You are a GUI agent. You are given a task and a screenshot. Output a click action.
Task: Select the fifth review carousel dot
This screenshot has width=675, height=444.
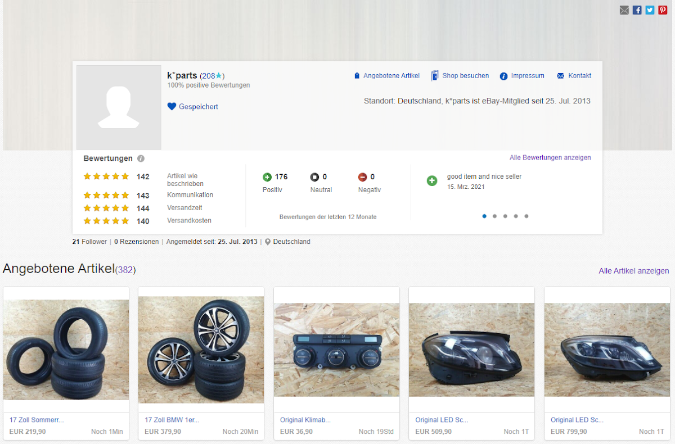[x=526, y=216]
